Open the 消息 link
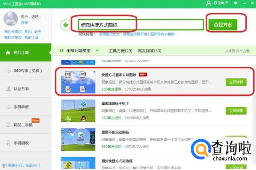 click(x=37, y=32)
